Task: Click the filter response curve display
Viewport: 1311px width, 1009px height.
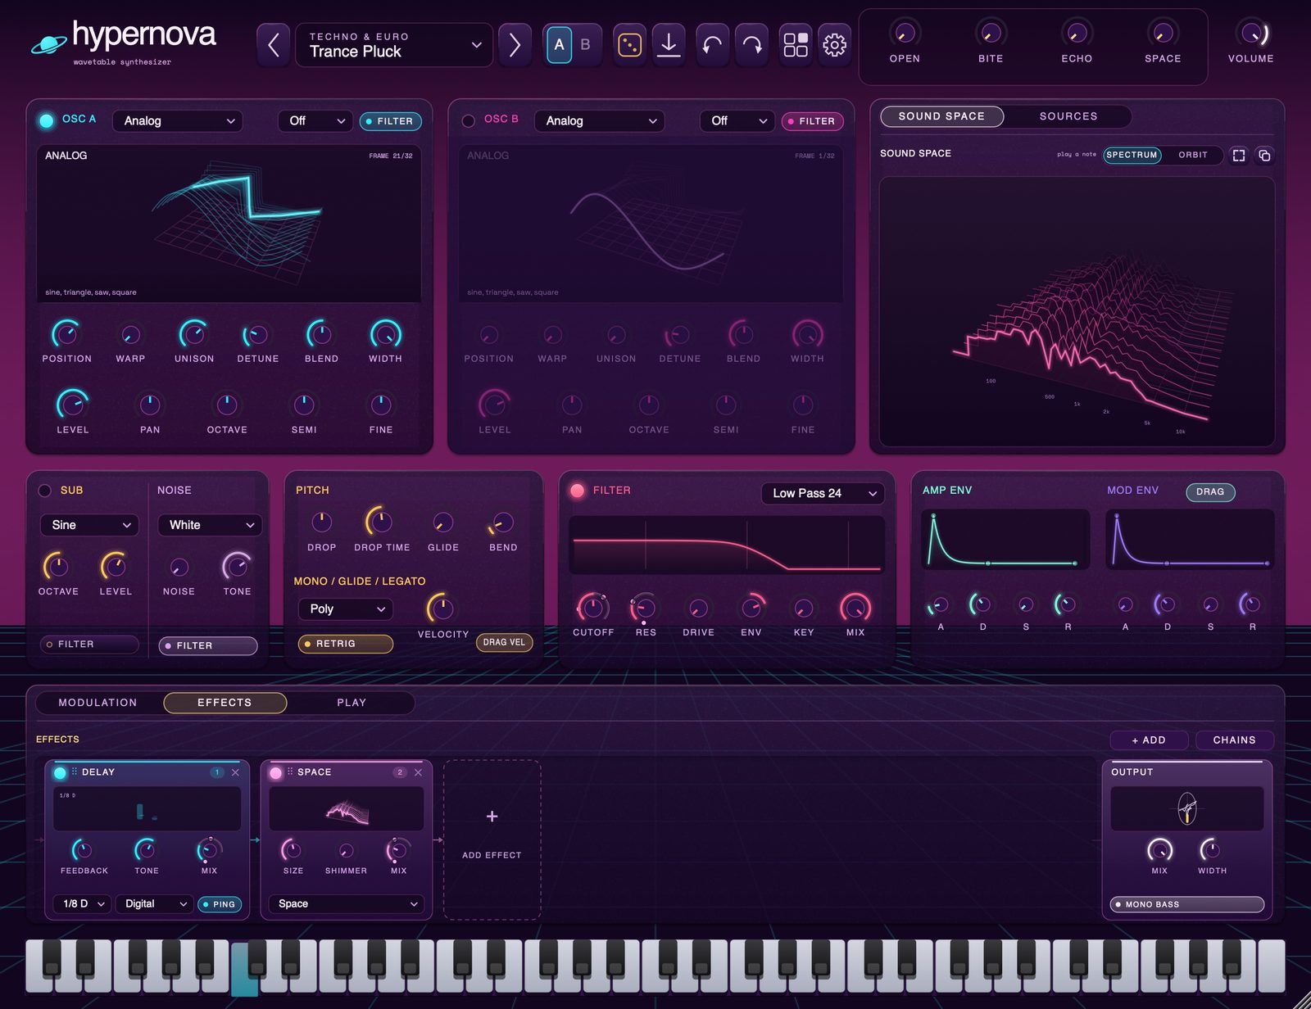Action: tap(727, 545)
